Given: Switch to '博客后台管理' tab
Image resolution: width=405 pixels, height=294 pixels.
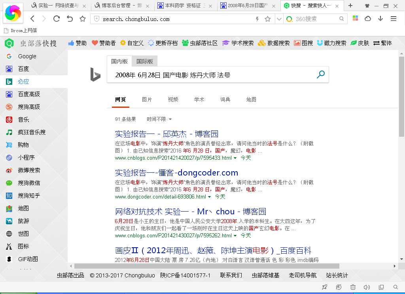Looking at the screenshot, I should [x=122, y=6].
